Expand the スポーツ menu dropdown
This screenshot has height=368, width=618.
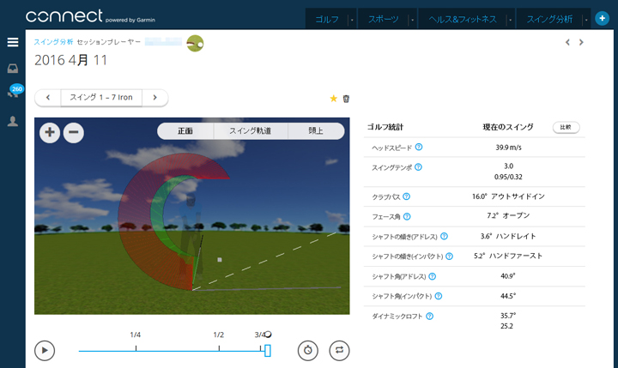412,18
